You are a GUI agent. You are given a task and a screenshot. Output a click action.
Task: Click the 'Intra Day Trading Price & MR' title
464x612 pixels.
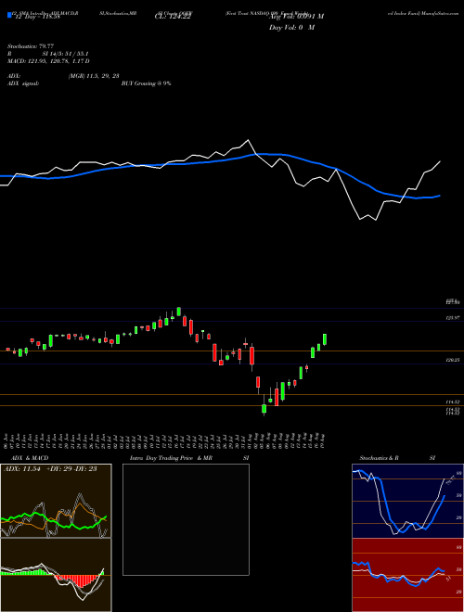[171, 458]
